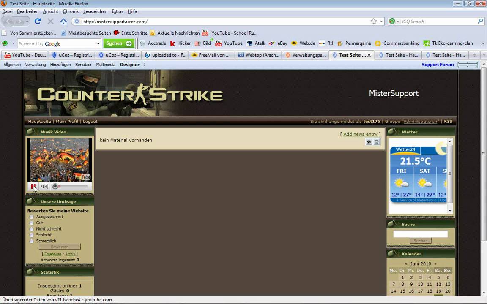Screen dimensions: 487x304
Task: Open the Rtl toolbar bookmark
Action: 326,43
